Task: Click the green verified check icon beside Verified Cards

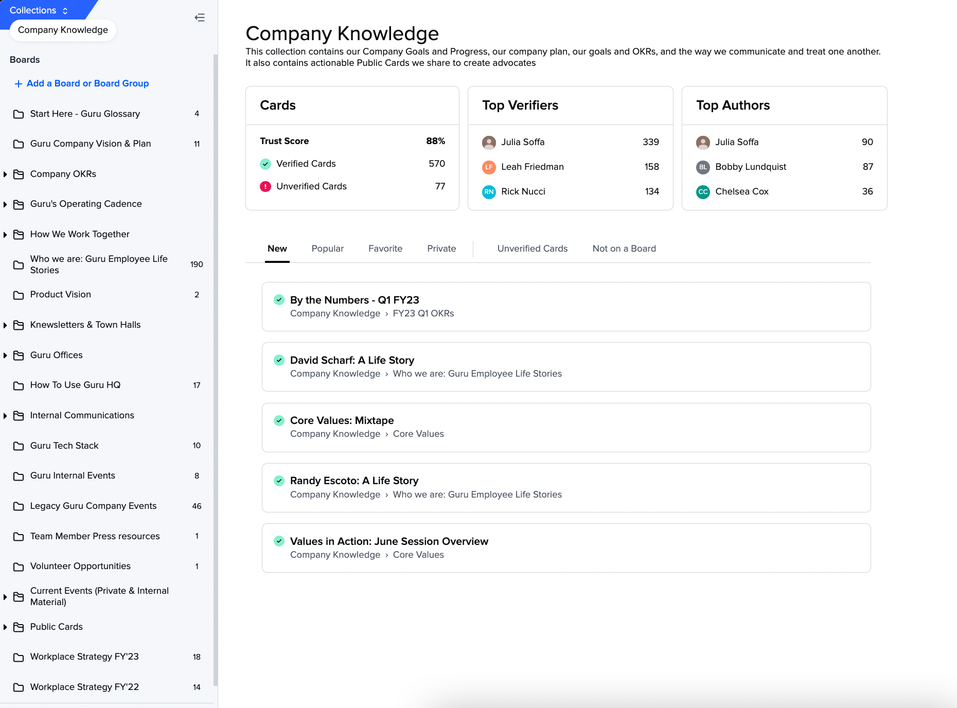Action: 265,164
